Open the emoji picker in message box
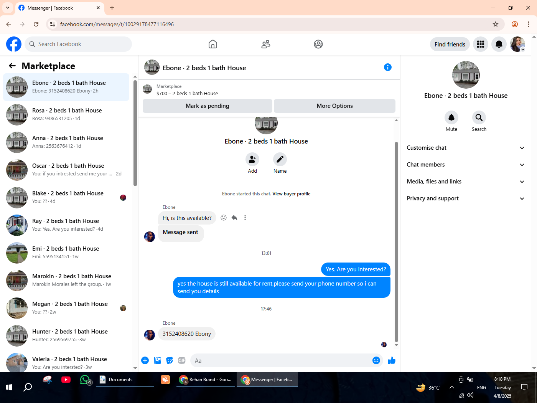Screen dimensions: 537x403 pyautogui.click(x=376, y=360)
